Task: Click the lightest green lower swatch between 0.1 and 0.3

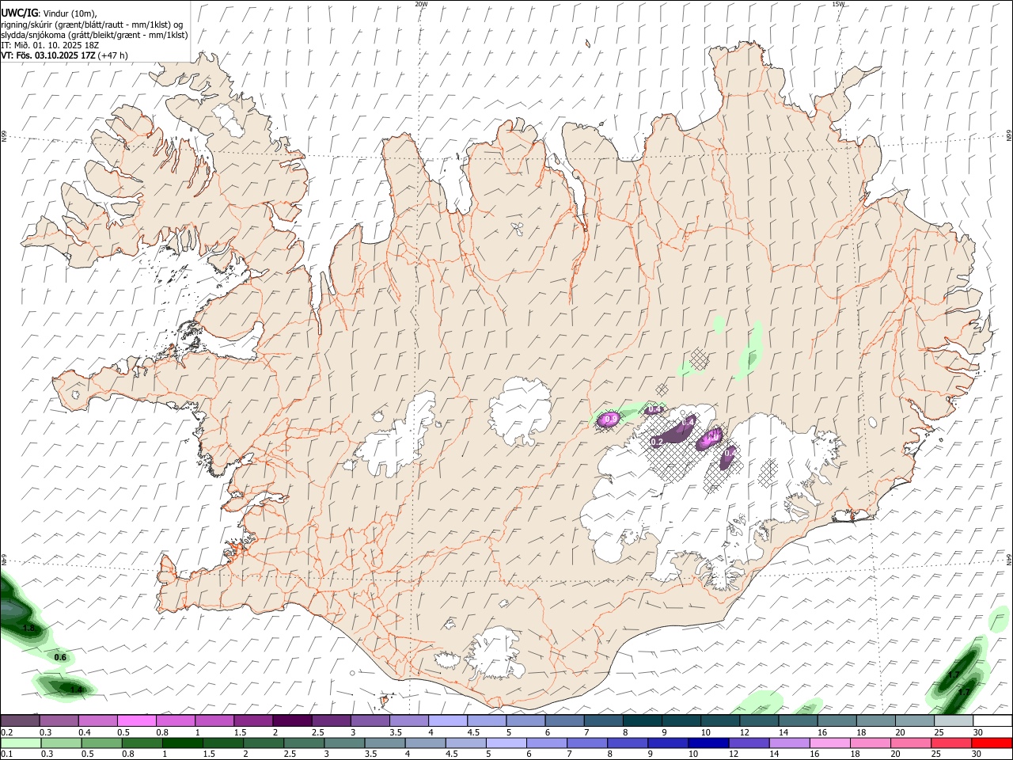Action: click(21, 743)
